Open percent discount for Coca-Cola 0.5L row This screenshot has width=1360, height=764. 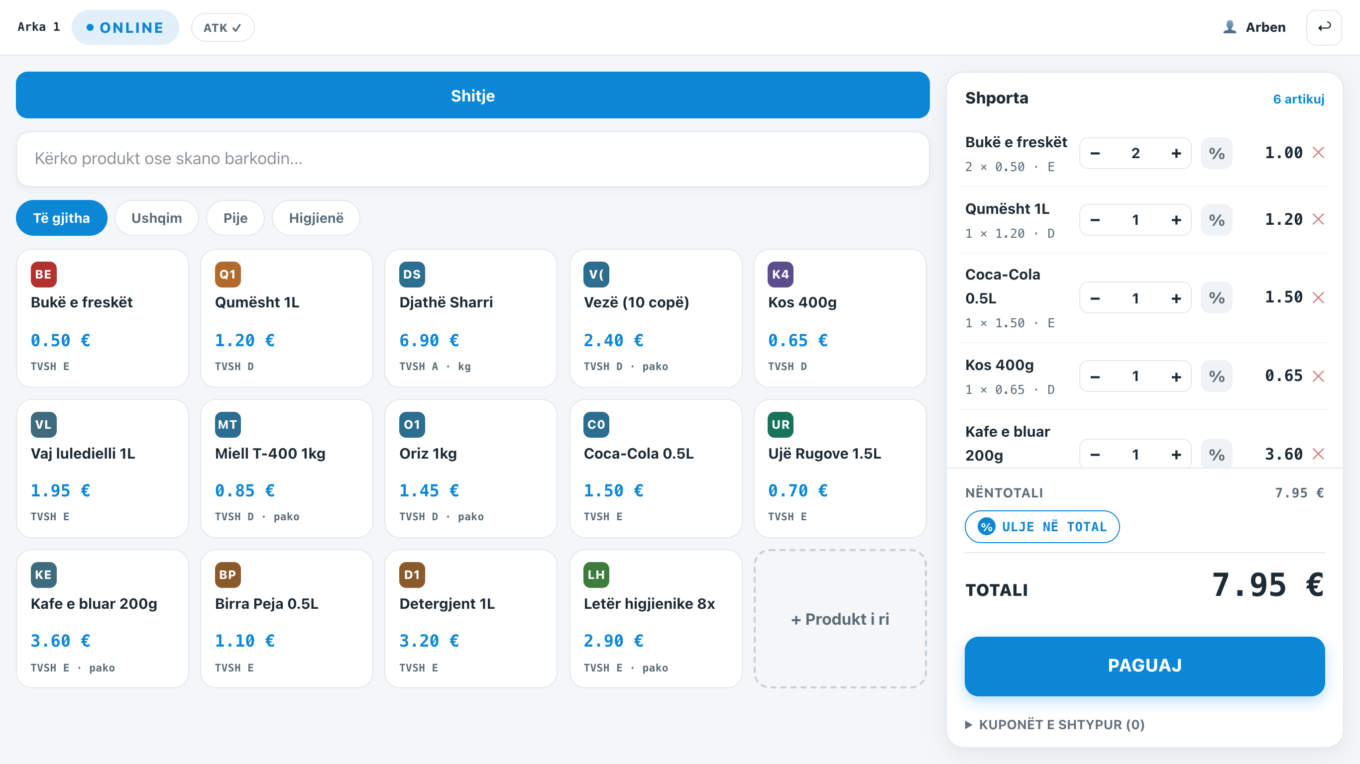click(1217, 298)
